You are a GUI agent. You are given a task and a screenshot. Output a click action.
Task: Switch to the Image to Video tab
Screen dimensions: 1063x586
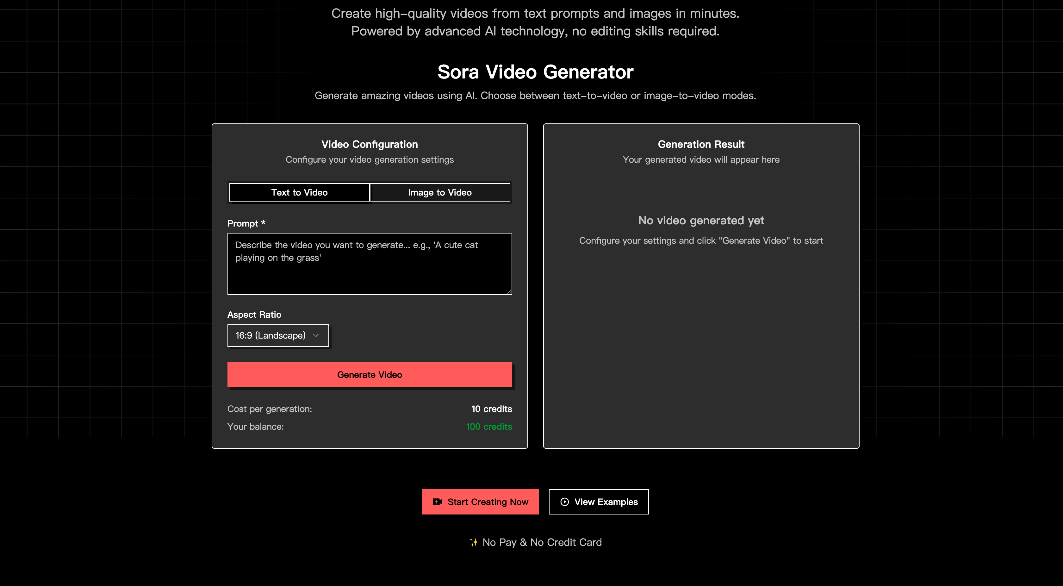(x=439, y=192)
